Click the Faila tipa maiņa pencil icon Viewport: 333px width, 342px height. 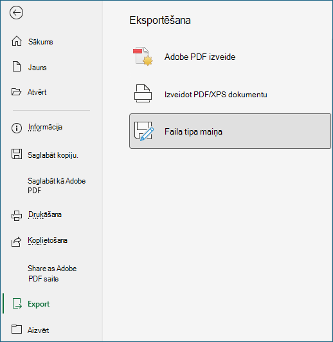(143, 131)
